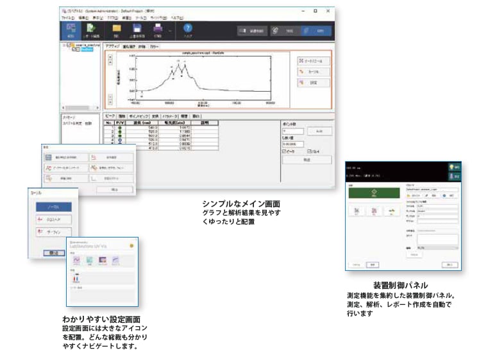This screenshot has height=355, width=497.
Task: Click the topmost small Y-axis scale arrow button
Action: [110, 57]
